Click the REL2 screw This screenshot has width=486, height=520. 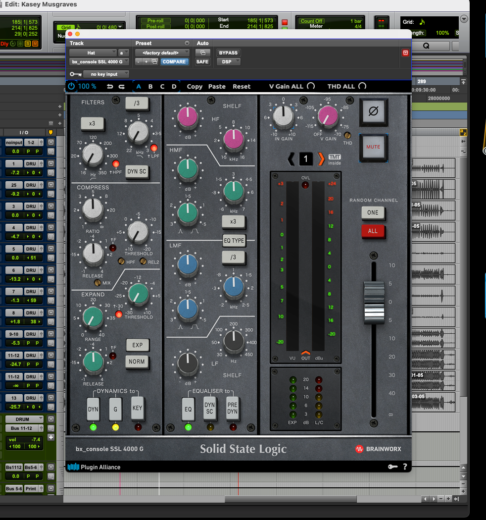(143, 261)
